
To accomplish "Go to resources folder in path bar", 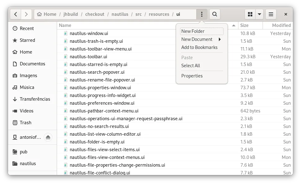I will click(159, 14).
